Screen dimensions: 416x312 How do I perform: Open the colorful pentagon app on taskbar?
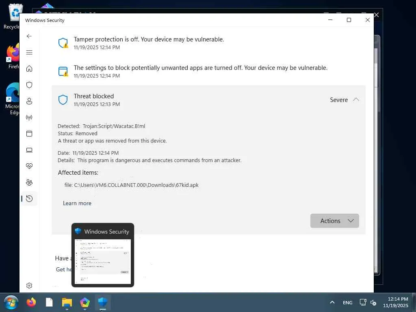tap(84, 302)
